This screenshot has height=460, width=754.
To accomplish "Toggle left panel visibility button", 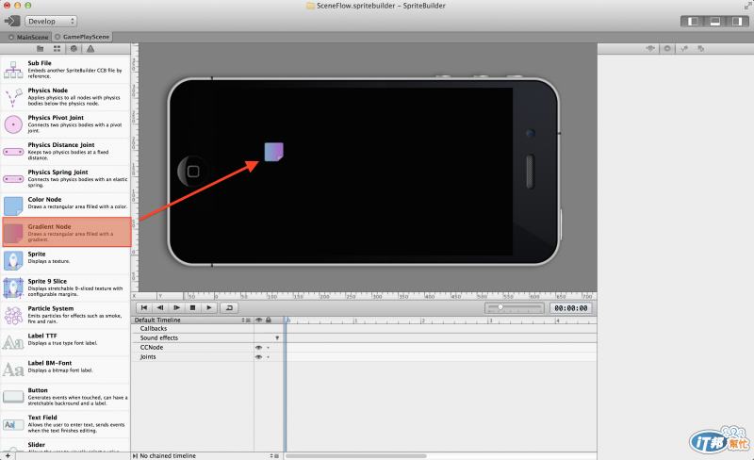I will coord(693,21).
